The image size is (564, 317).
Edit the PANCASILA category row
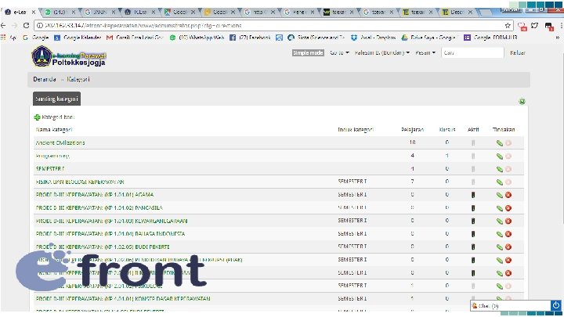point(499,207)
